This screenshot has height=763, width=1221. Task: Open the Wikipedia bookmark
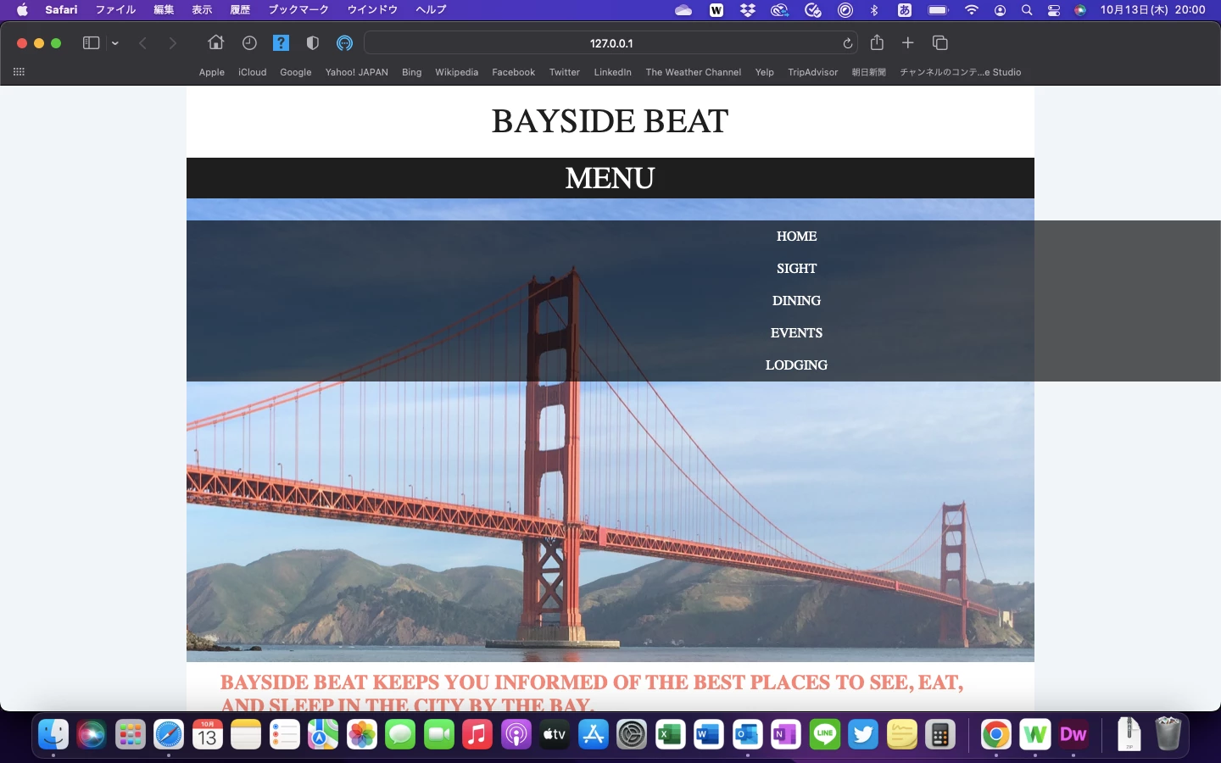457,72
